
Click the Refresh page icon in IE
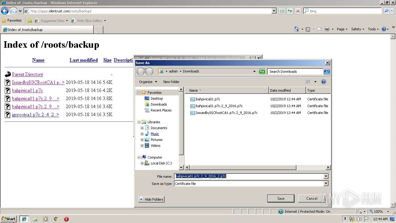coord(290,11)
